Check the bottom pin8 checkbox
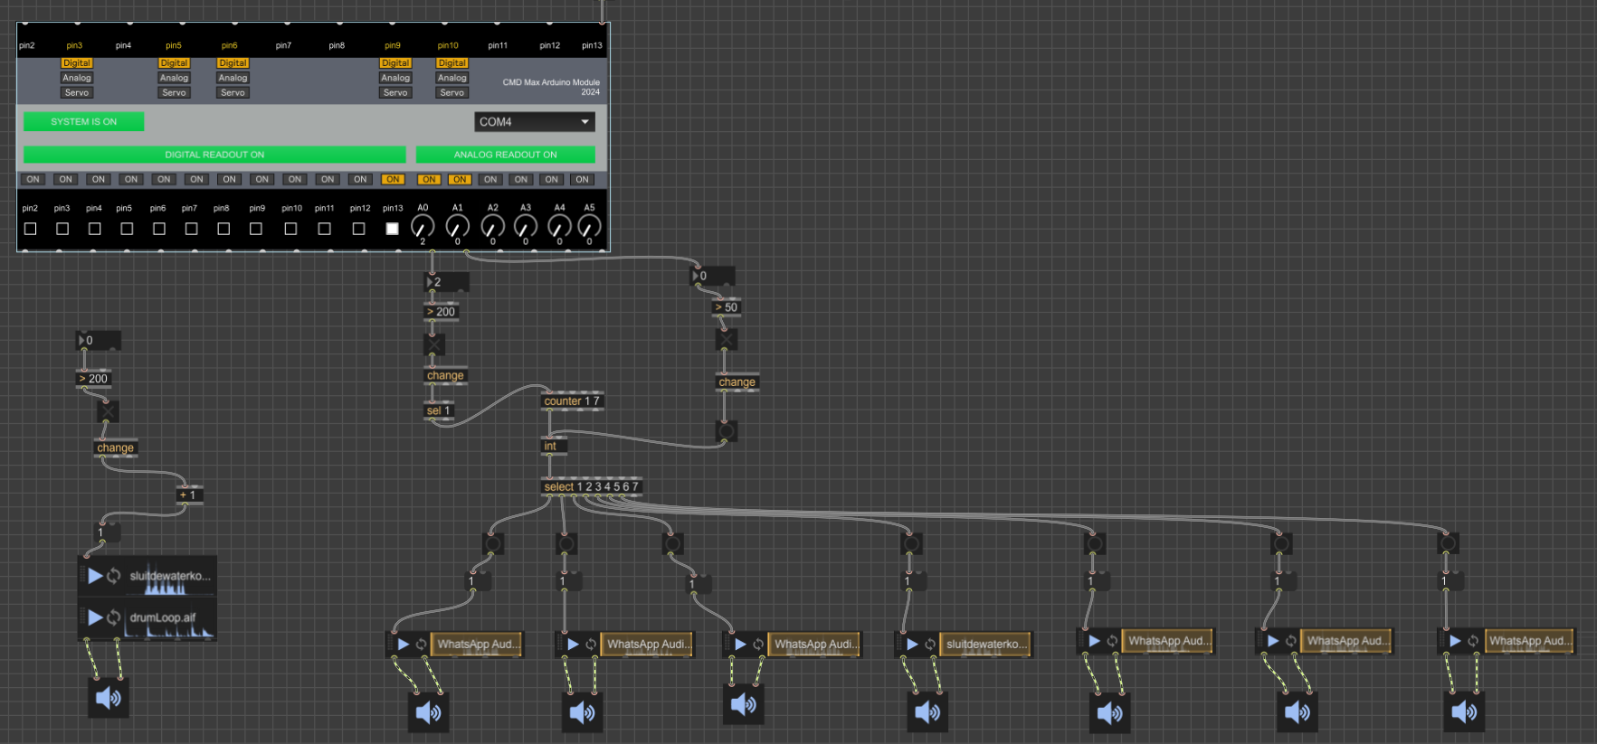 [223, 229]
